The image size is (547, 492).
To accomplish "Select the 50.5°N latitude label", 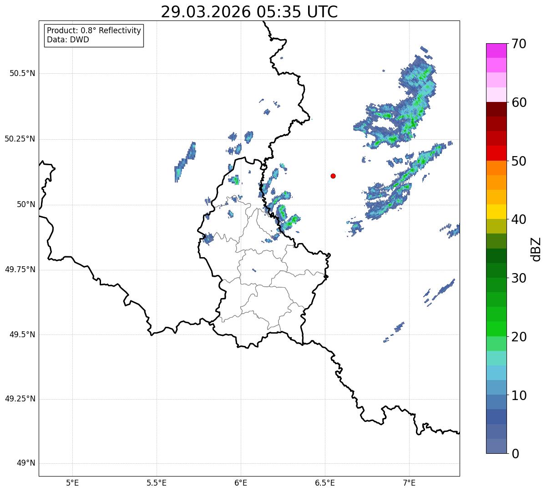I will (x=22, y=73).
